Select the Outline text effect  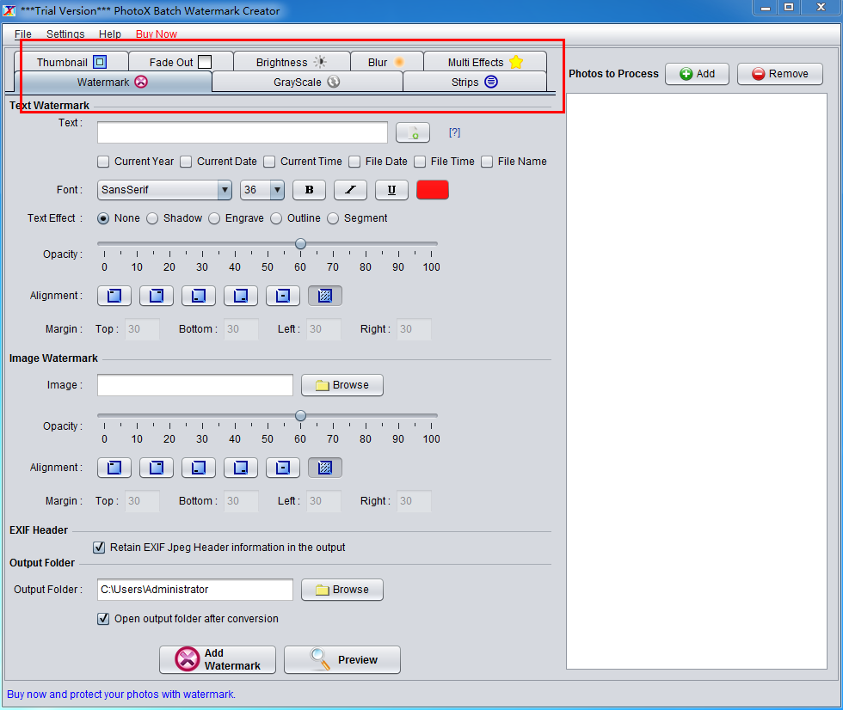click(276, 218)
